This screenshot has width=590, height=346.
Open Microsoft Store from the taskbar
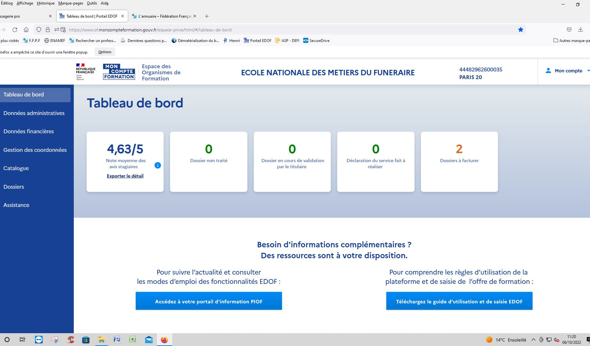(86, 340)
